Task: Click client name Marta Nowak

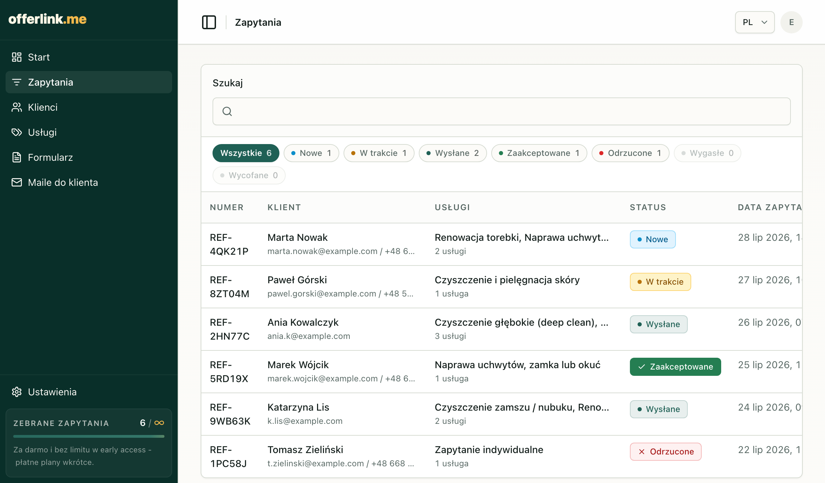Action: click(298, 237)
